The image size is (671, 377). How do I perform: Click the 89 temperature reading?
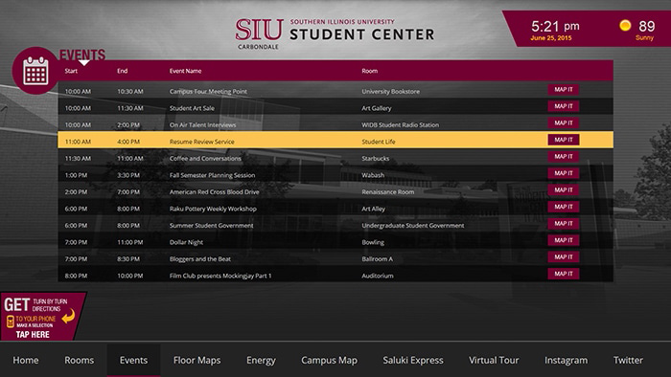pyautogui.click(x=647, y=27)
